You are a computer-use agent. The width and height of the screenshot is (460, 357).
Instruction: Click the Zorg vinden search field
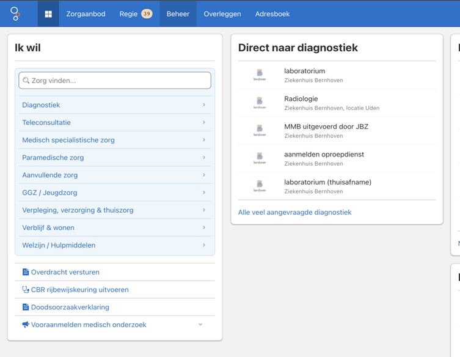(x=115, y=81)
